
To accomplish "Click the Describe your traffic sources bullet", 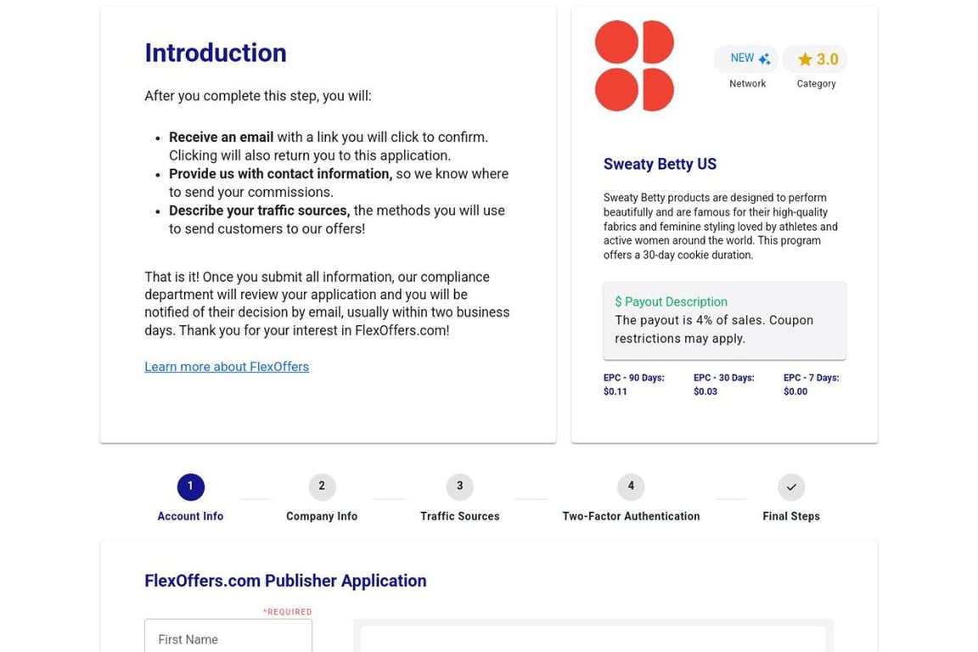I will point(337,220).
